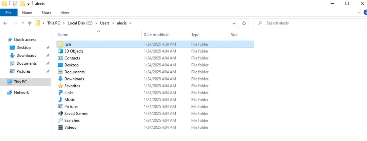The height and width of the screenshot is (141, 367).
Task: Unpin Documents using its pin icon
Action: [48, 64]
